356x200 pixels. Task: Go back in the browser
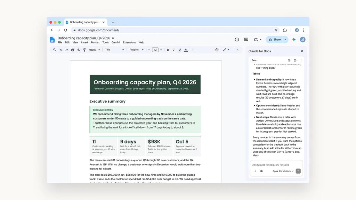point(52,30)
